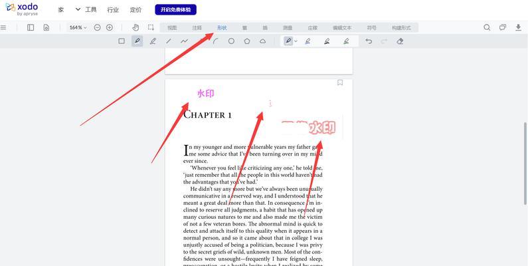This screenshot has width=528, height=266.
Task: Go to the 家 home link
Action: [x=61, y=10]
